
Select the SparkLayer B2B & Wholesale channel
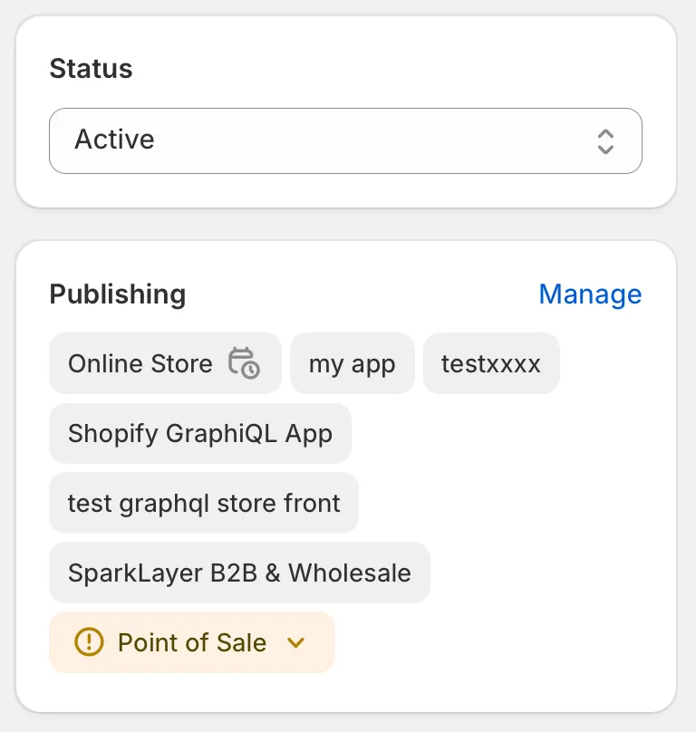[239, 573]
